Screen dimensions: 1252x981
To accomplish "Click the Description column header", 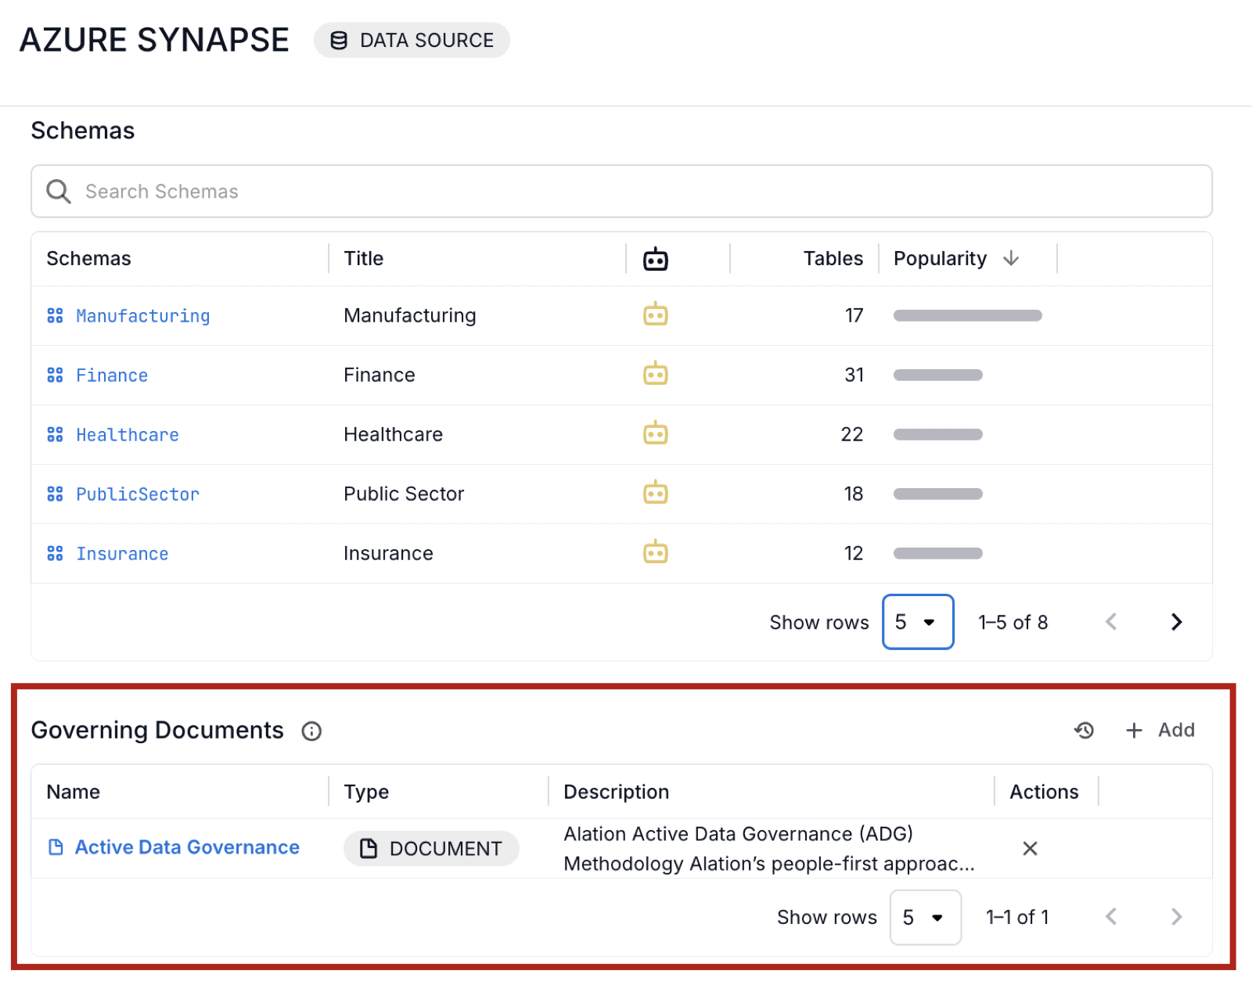I will tap(616, 792).
